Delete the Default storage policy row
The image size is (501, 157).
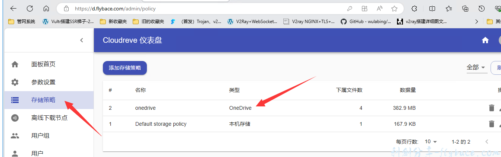click(x=491, y=124)
